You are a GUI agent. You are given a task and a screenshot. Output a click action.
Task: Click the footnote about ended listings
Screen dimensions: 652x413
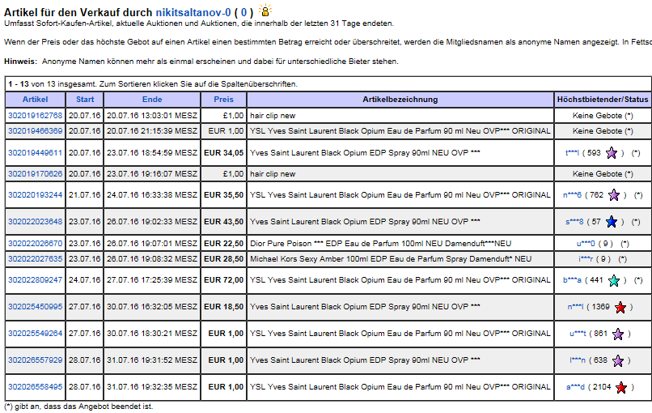78,406
